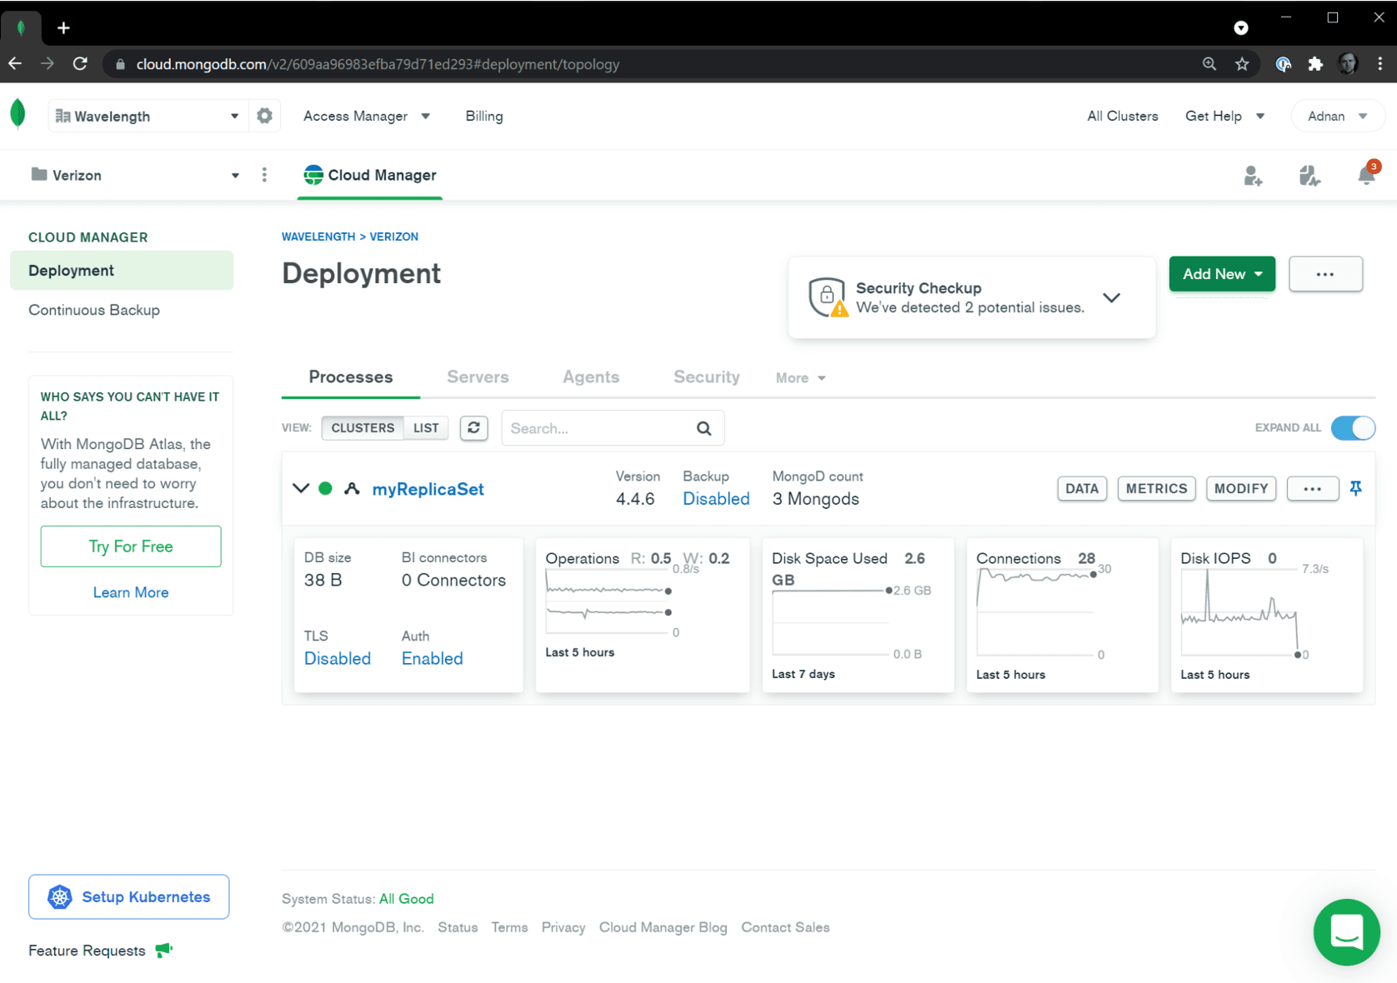The height and width of the screenshot is (983, 1397).
Task: Open the support chat bubble
Action: pyautogui.click(x=1346, y=931)
